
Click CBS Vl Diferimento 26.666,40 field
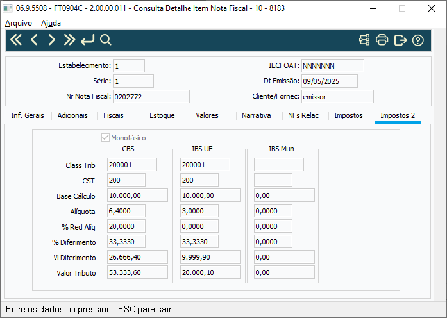tap(137, 257)
